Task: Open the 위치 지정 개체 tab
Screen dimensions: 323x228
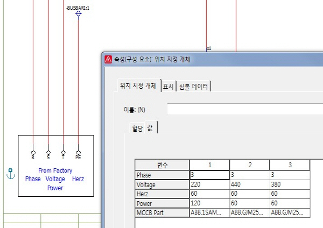Action: pyautogui.click(x=138, y=85)
